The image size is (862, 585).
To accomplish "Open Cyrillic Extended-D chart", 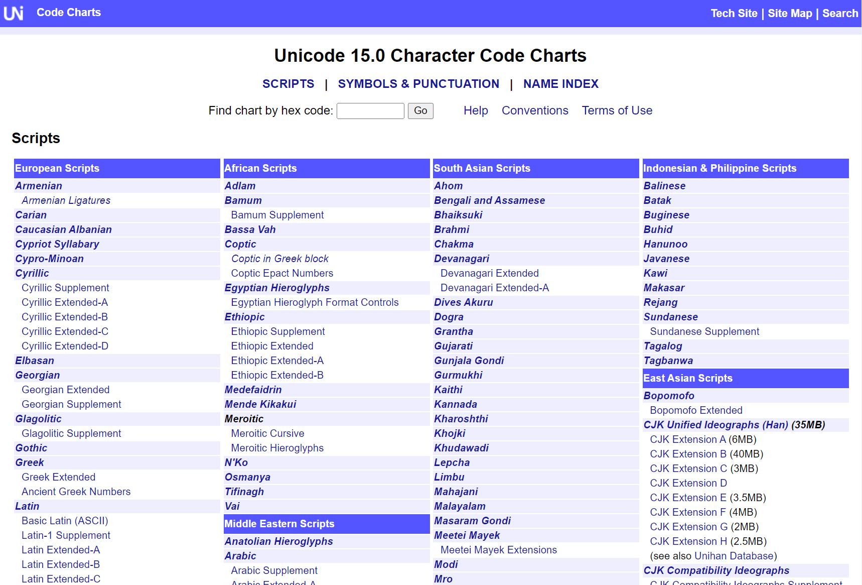I will tap(65, 346).
